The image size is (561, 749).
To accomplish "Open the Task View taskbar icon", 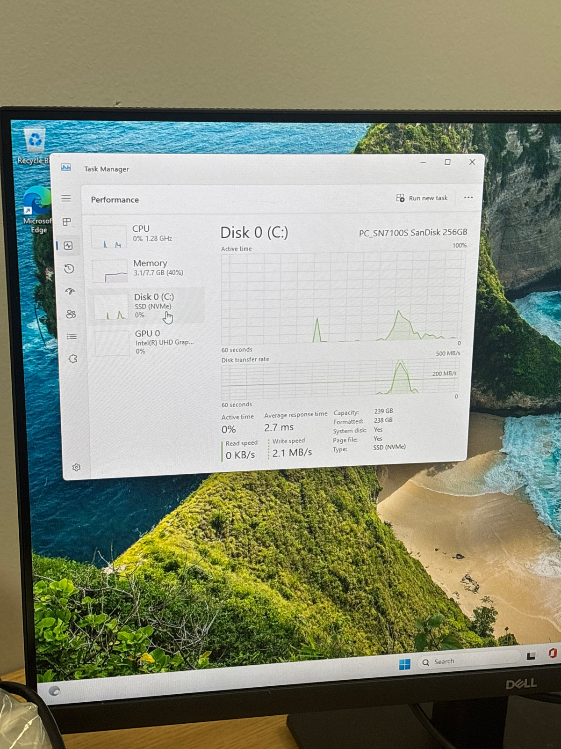I will tap(531, 656).
